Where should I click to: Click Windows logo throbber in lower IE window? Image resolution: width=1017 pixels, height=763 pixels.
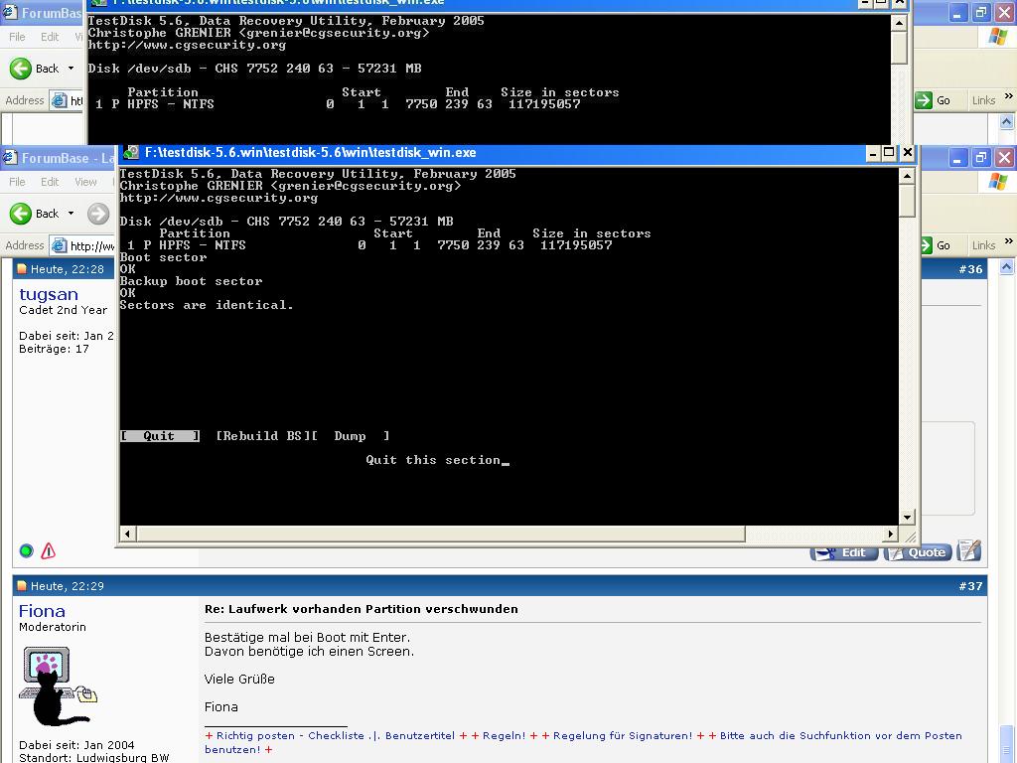coord(998,182)
